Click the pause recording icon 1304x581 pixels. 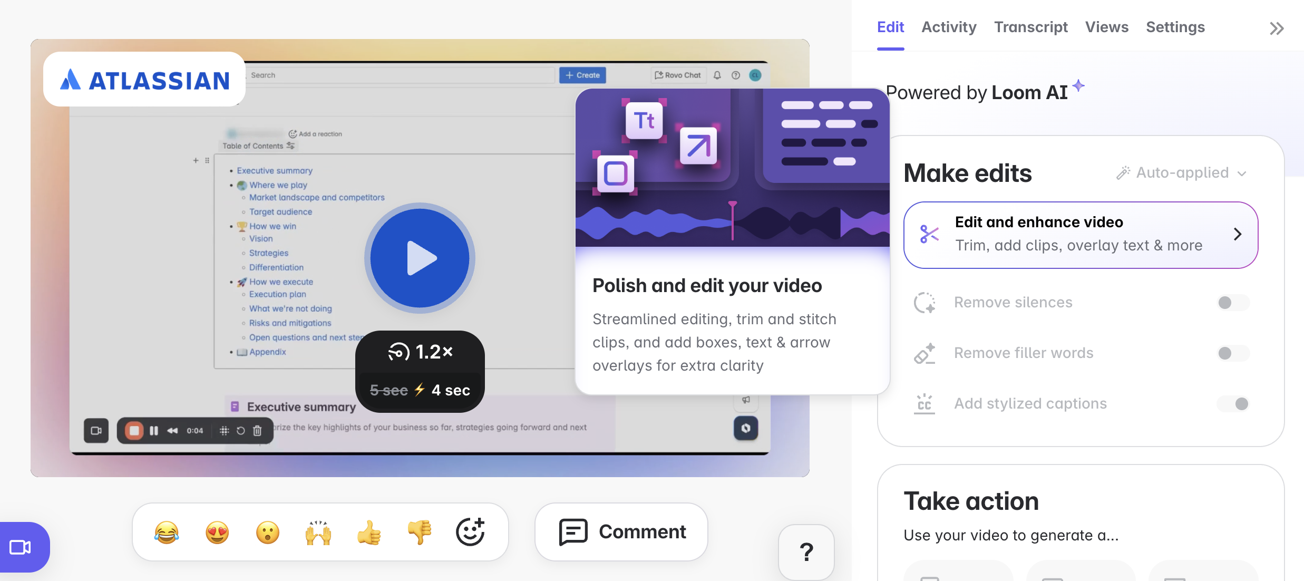(154, 431)
